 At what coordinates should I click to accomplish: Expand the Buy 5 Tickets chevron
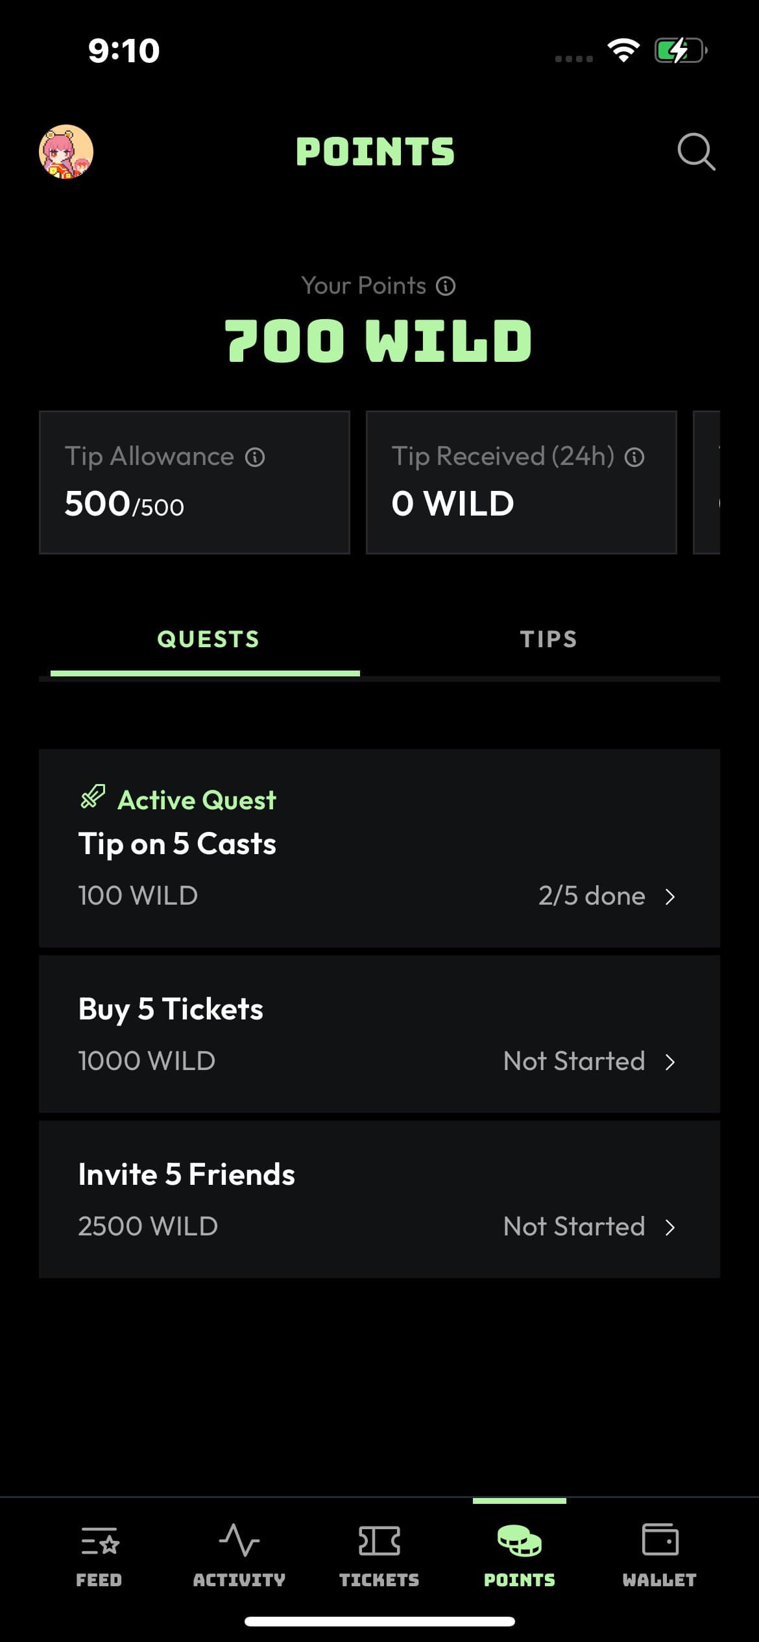(670, 1062)
